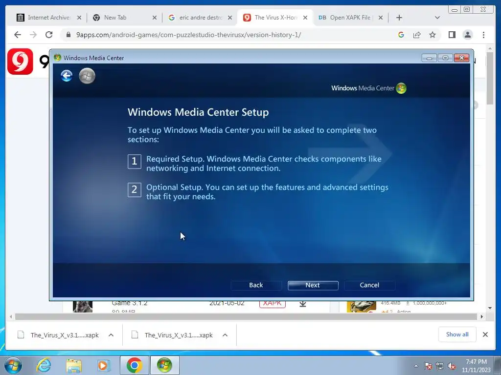Close The Virus X-Horror tab
The height and width of the screenshot is (375, 501).
[305, 18]
